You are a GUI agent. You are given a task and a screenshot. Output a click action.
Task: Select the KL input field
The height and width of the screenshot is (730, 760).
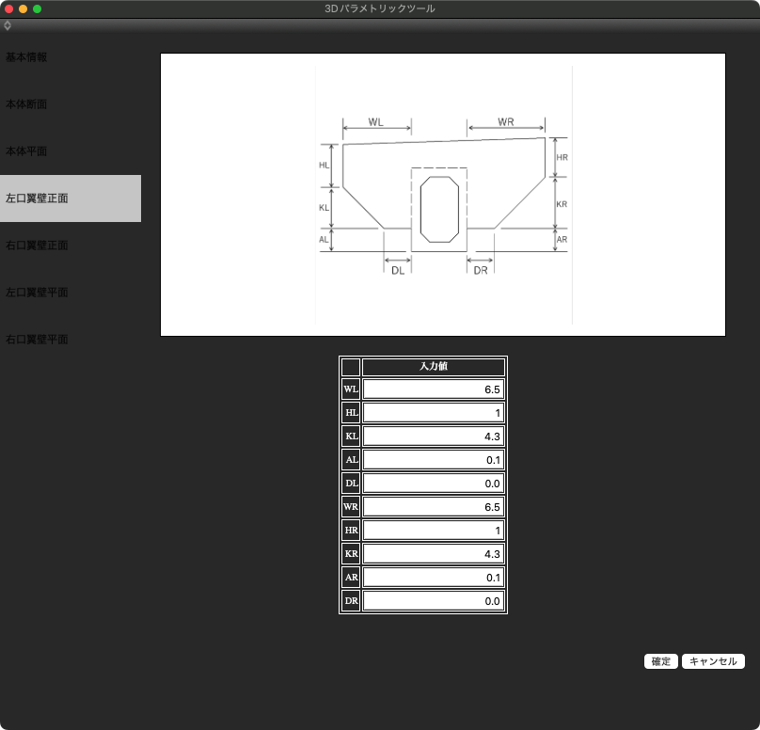(x=434, y=436)
